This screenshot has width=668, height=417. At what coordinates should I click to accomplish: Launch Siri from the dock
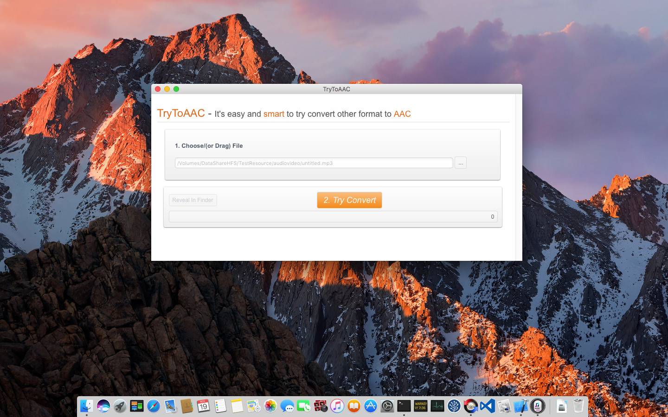click(x=103, y=406)
